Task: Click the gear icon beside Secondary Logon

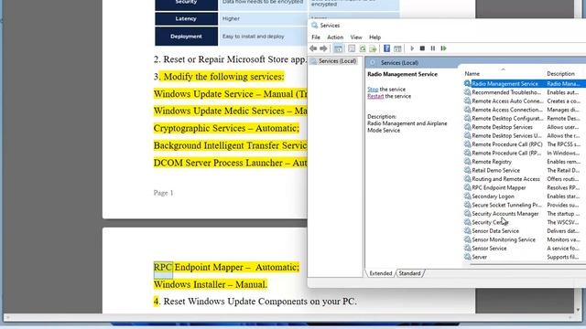Action: [467, 196]
